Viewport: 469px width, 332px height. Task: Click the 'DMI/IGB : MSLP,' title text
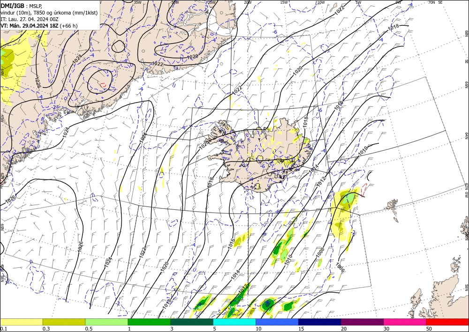(x=22, y=5)
